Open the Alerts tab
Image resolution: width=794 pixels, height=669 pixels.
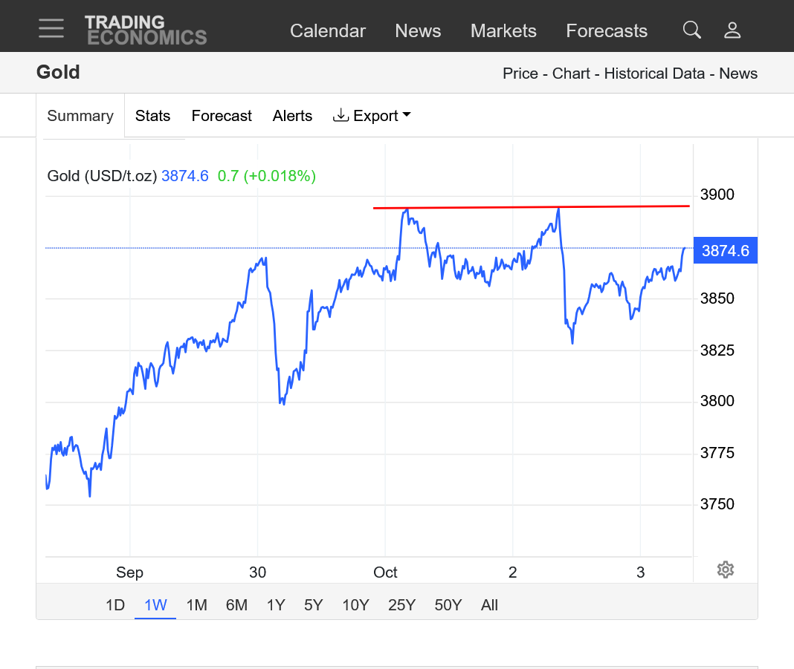point(292,116)
